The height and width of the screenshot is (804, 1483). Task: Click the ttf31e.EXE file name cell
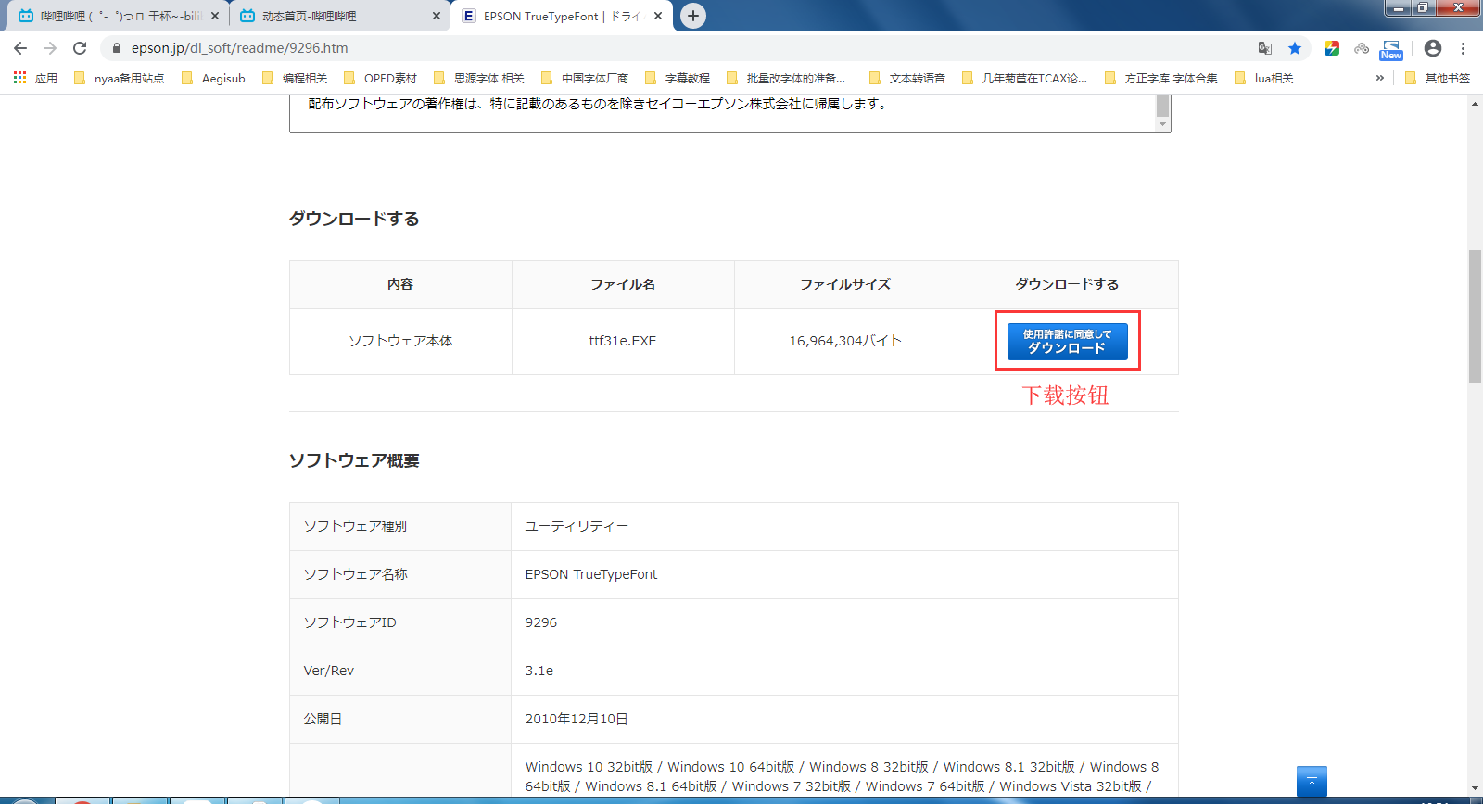(x=623, y=341)
